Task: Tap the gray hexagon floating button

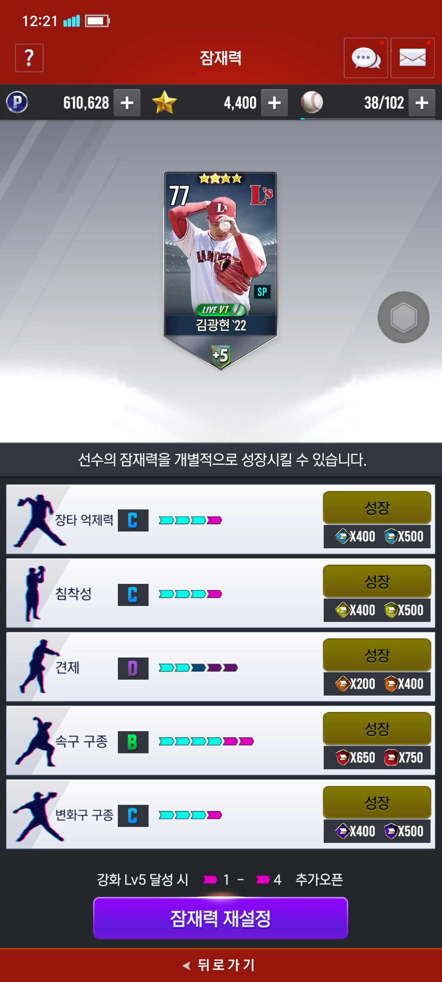Action: pos(404,317)
